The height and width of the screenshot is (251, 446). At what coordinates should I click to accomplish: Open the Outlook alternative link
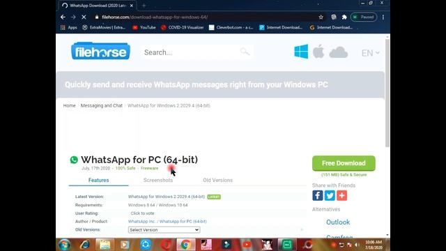[338, 222]
